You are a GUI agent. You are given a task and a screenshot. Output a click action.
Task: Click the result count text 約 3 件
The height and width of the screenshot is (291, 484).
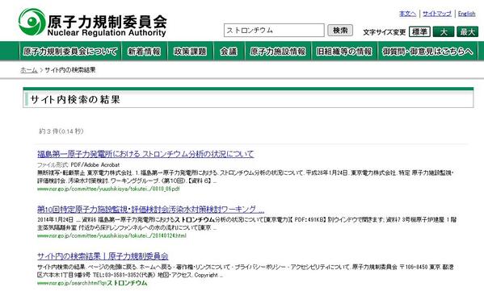tap(61, 131)
